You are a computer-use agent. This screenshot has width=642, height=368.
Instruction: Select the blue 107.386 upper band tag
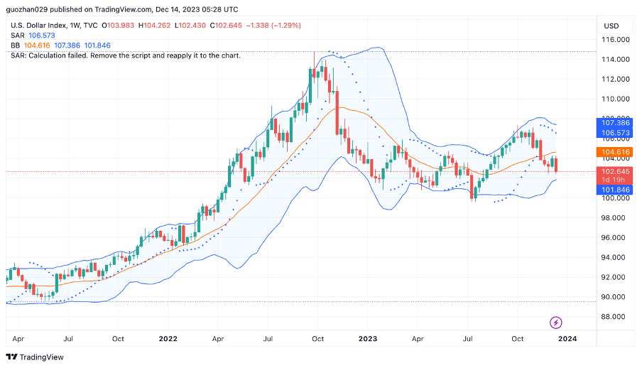tap(615, 123)
